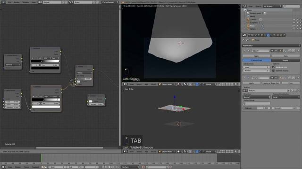Image resolution: width=302 pixels, height=169 pixels.
Task: Open the File menu
Action: click(9, 2)
